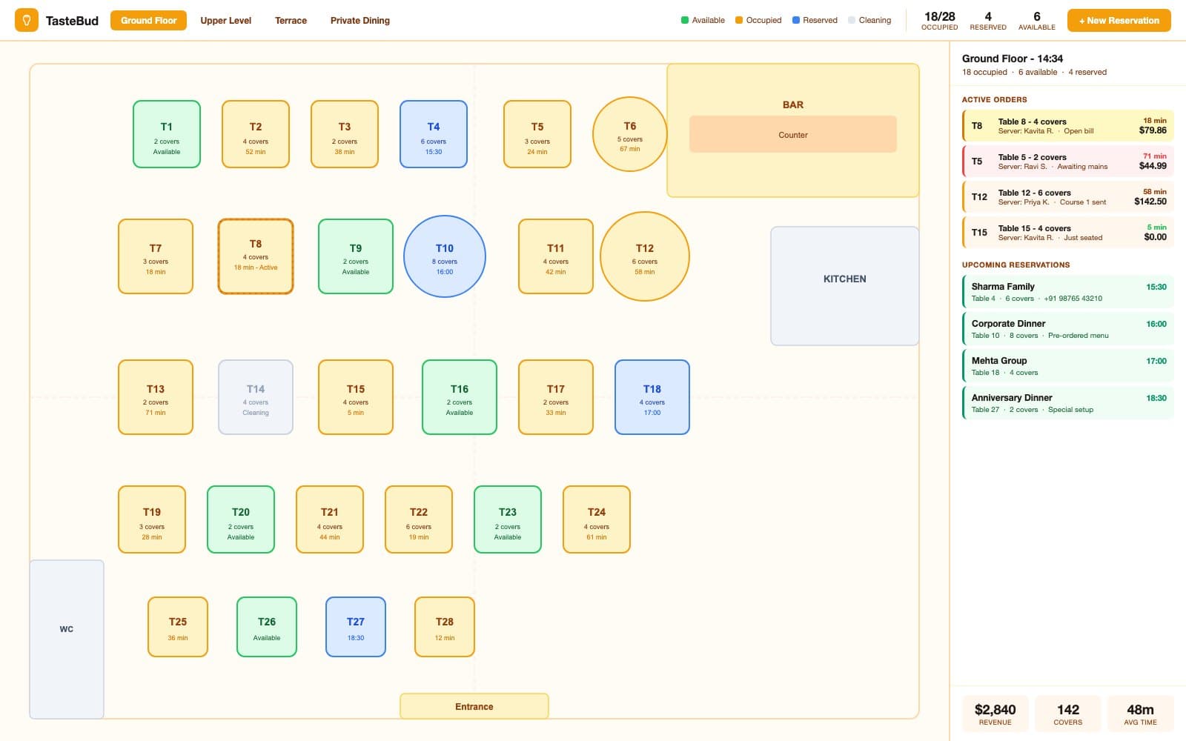The image size is (1186, 741).
Task: Select occupied table T2
Action: pos(256,134)
